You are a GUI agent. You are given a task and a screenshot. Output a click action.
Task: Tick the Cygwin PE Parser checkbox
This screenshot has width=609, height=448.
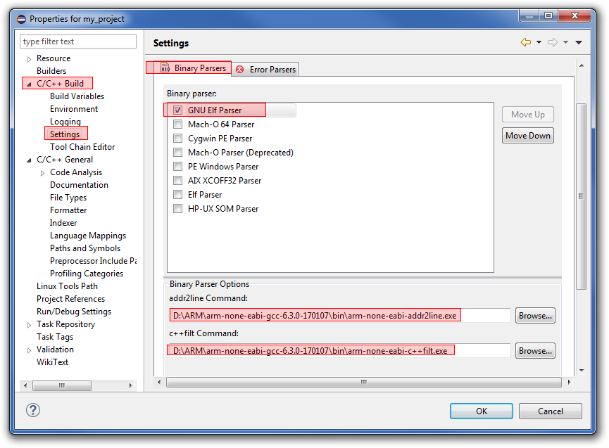pos(177,139)
